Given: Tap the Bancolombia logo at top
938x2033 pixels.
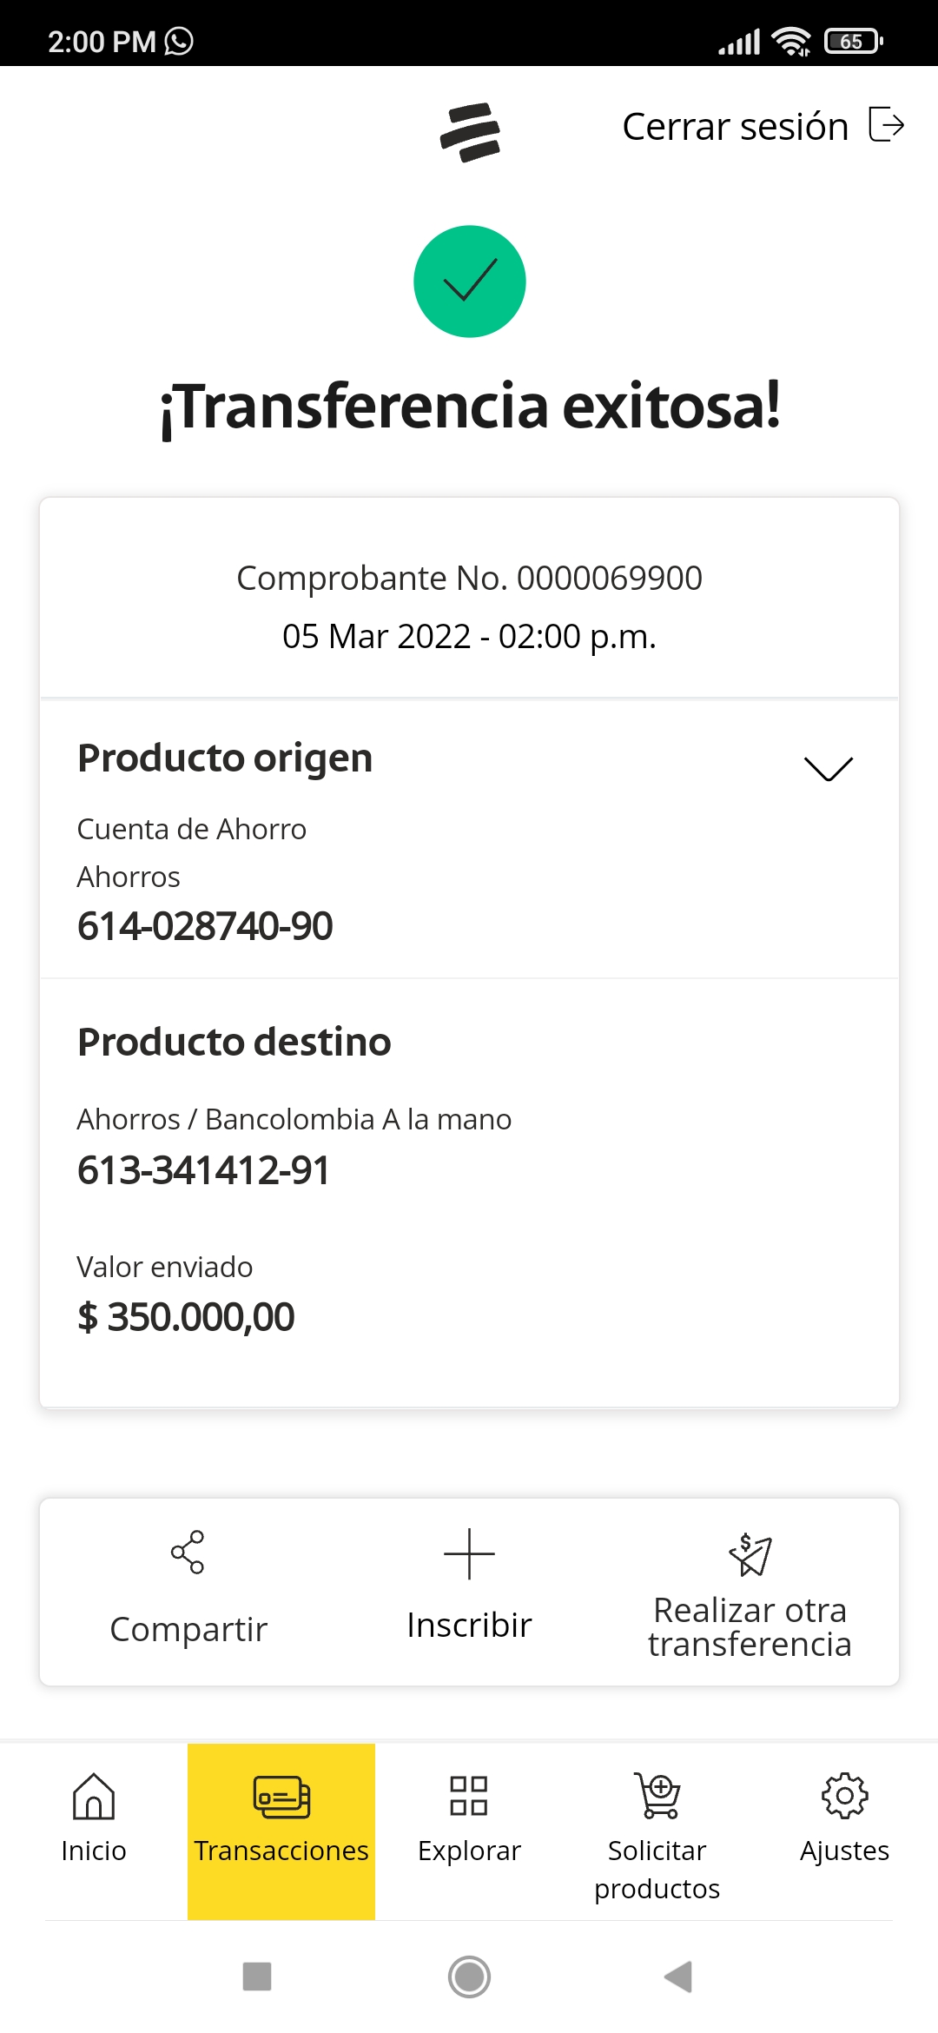Looking at the screenshot, I should pos(470,132).
